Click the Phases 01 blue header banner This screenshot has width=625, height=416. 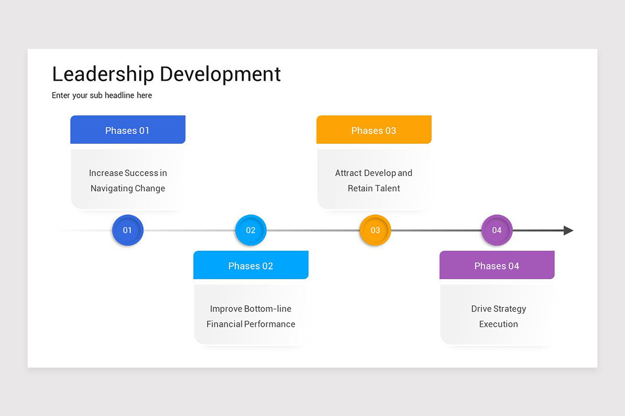coord(128,129)
